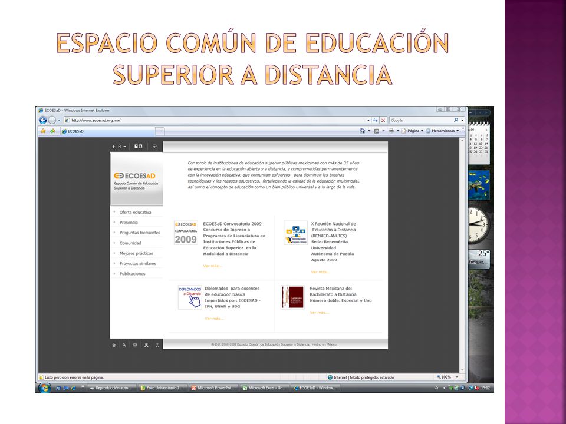Click the RSS icon on the ECOESaD page

(155, 147)
